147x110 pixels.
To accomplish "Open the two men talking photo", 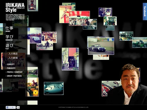I will click(x=105, y=12).
